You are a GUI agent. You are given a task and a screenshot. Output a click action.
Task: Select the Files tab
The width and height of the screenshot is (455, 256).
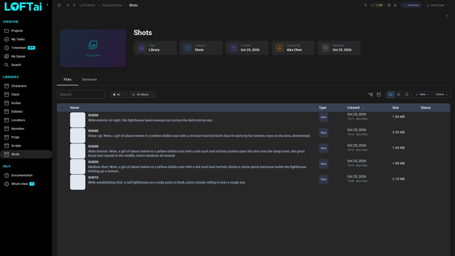coord(68,80)
